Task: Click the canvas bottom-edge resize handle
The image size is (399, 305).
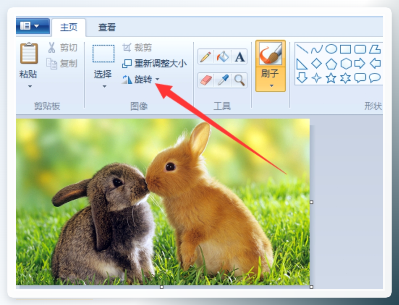Action: click(162, 287)
